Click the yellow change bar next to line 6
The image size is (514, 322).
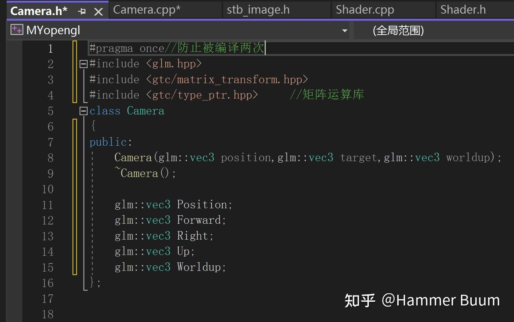pos(75,126)
